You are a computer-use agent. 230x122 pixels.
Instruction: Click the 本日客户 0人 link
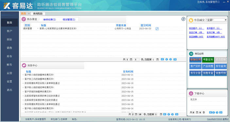(x=196, y=28)
